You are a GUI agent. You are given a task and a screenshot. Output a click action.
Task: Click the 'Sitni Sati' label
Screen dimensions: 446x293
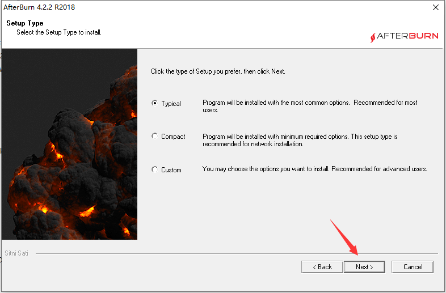[16, 253]
